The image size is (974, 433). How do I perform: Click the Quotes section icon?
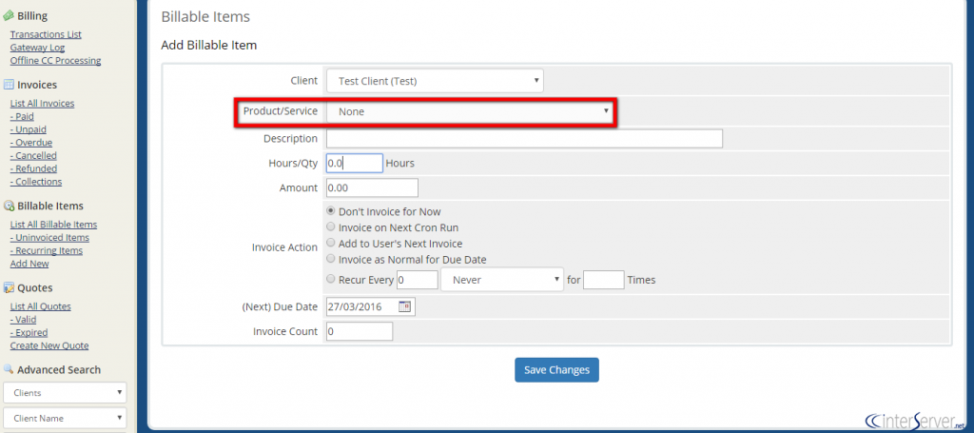(9, 288)
